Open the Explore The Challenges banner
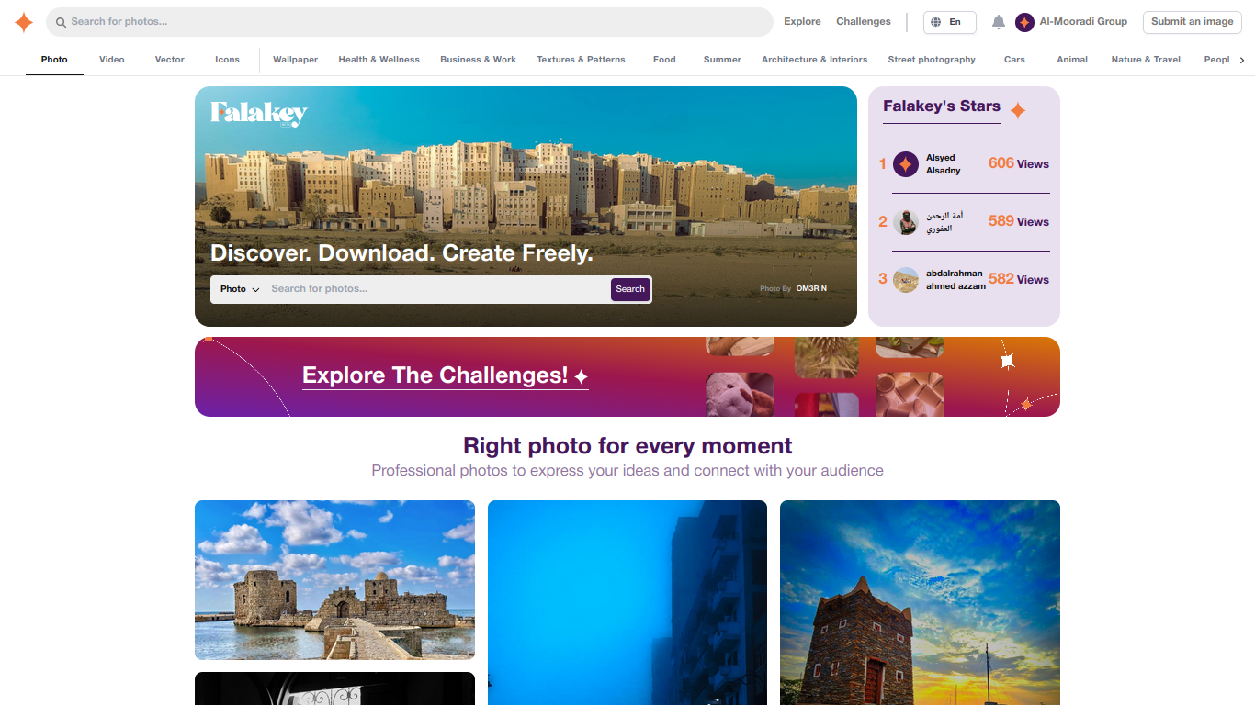 (627, 376)
